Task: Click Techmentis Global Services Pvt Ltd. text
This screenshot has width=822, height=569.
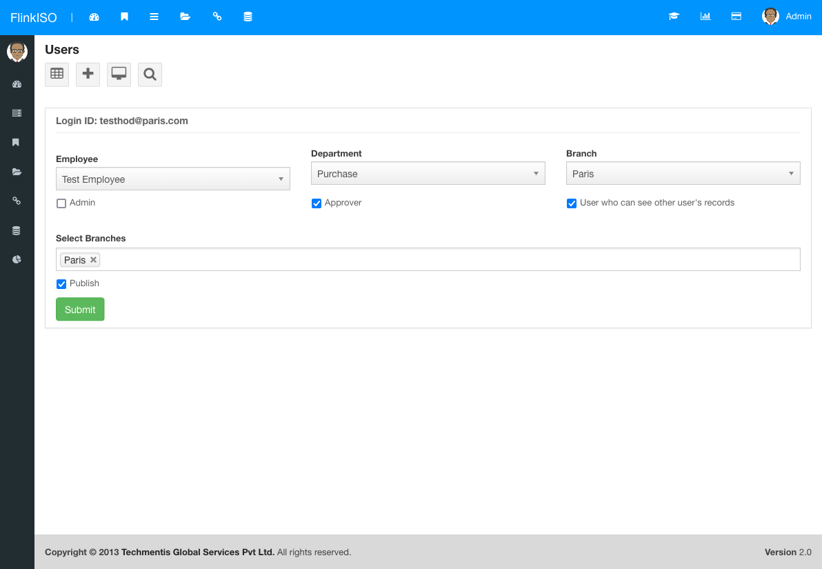Action: (x=198, y=552)
